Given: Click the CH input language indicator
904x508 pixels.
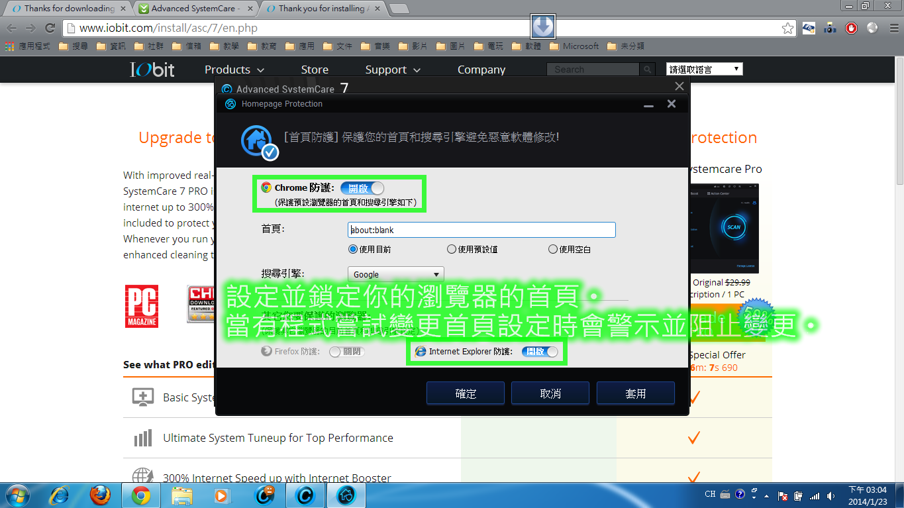Looking at the screenshot, I should [710, 494].
